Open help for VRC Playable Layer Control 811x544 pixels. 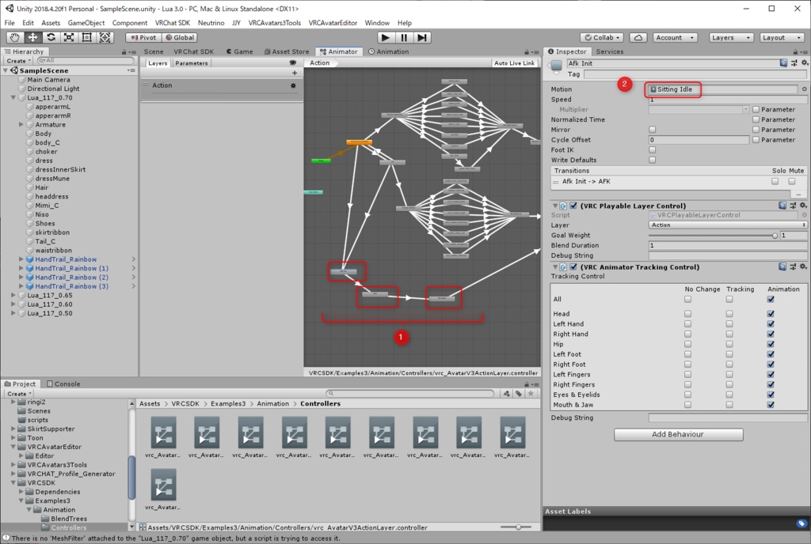point(782,206)
